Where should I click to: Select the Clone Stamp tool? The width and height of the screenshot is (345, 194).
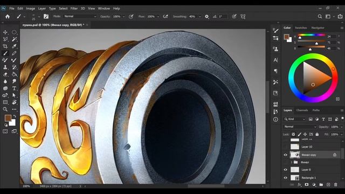pos(5,67)
